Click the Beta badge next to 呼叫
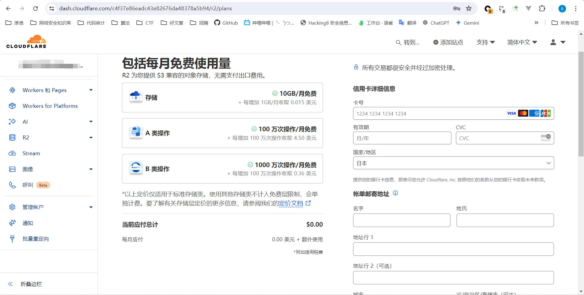Screen dimensions: 584x295 (43, 185)
